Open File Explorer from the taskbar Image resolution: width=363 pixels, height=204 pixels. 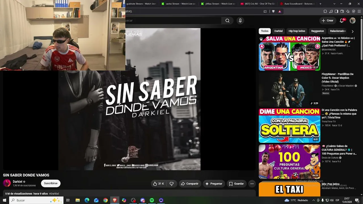pos(78,200)
